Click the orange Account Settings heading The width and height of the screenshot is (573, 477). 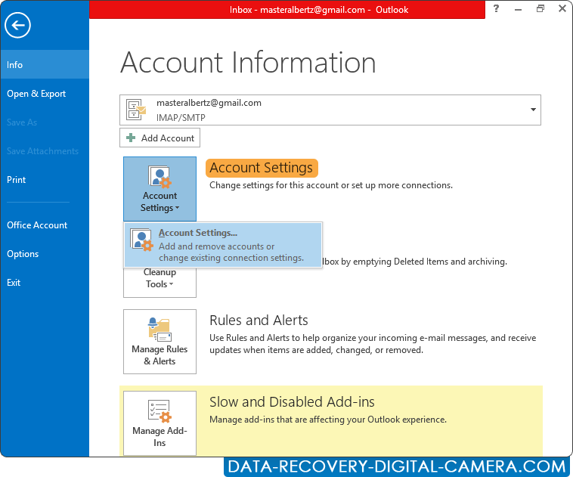tap(262, 168)
